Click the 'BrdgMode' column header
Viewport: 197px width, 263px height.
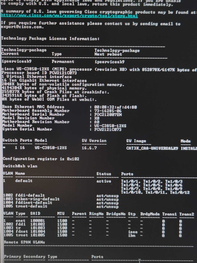[150, 214]
